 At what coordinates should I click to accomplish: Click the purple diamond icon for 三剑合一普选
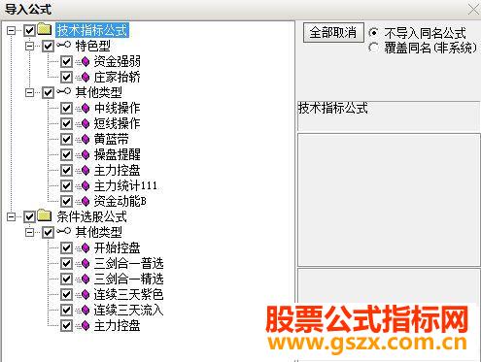click(x=86, y=264)
